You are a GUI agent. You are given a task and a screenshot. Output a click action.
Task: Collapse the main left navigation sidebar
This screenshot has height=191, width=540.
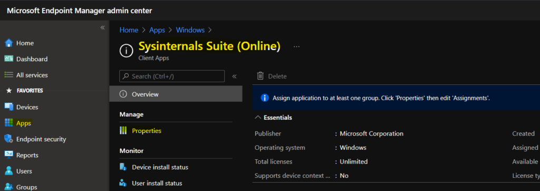[x=102, y=27]
